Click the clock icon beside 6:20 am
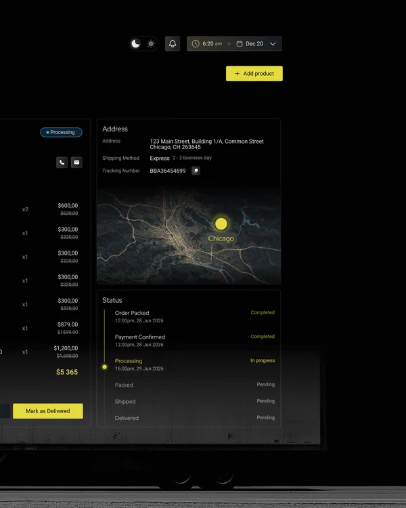 196,44
